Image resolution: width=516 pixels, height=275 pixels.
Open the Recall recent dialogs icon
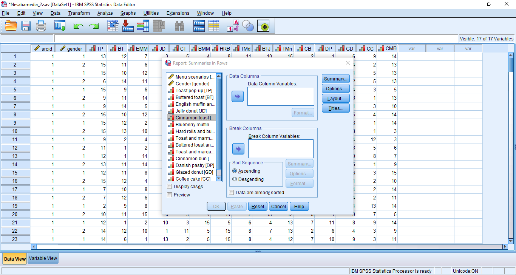pos(60,26)
